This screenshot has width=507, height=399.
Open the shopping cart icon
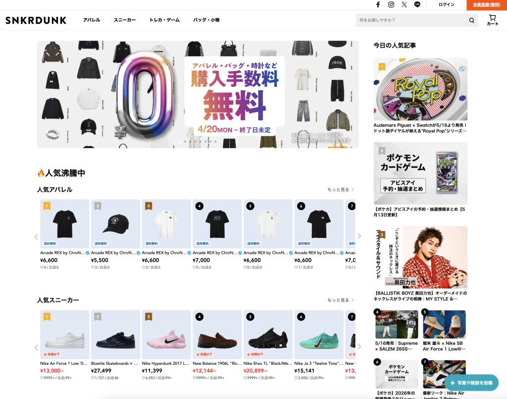[x=493, y=20]
